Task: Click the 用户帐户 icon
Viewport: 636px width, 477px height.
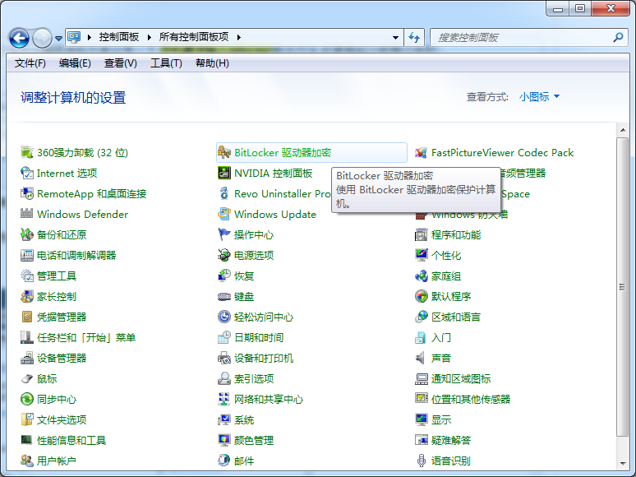Action: point(27,461)
